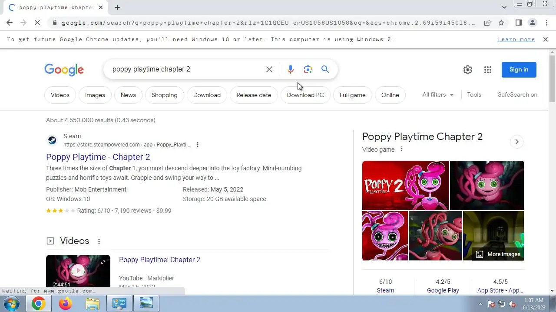Image resolution: width=556 pixels, height=312 pixels.
Task: Click the browser back arrow
Action: click(10, 23)
